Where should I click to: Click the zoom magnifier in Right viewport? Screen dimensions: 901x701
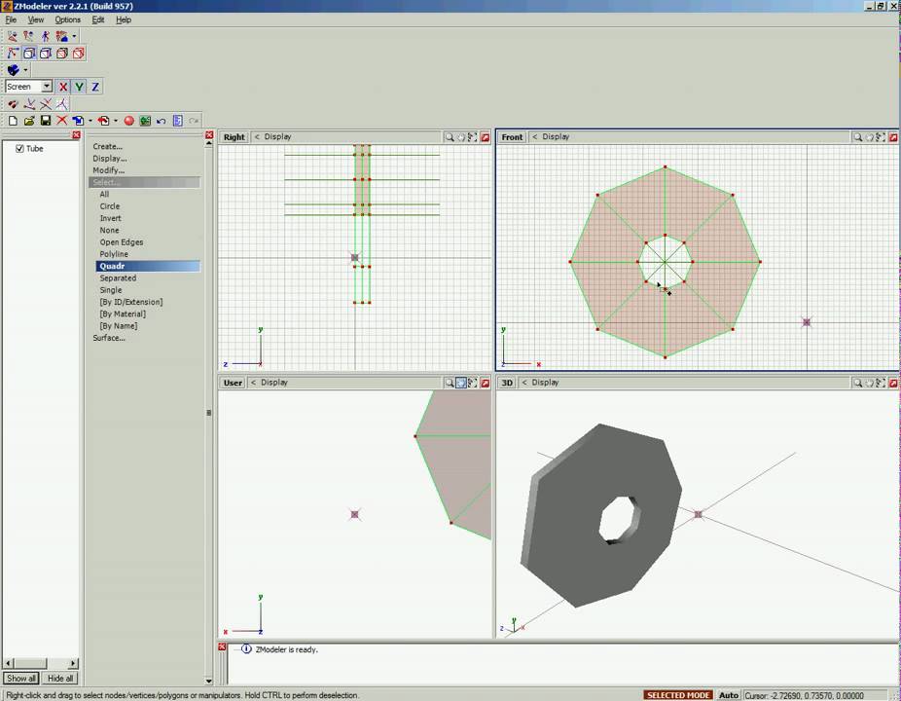450,137
